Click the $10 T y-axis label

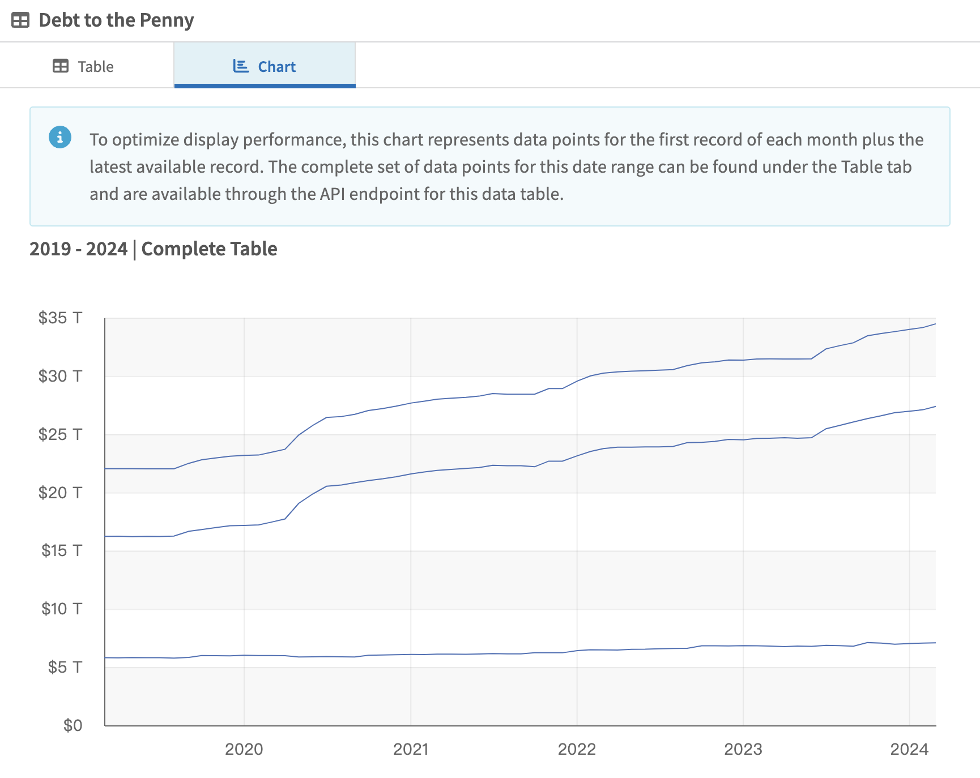pos(62,609)
